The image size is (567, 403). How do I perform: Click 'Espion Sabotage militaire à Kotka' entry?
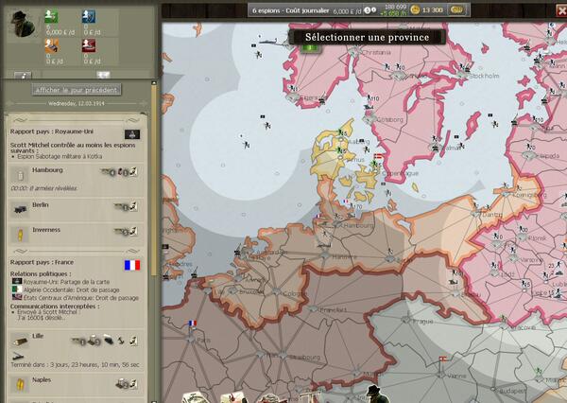(60, 156)
